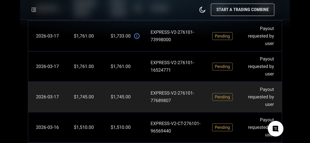Image resolution: width=310 pixels, height=143 pixels.
Task: Click the $1,510.00 requested amount in first column
Action: pyautogui.click(x=84, y=127)
